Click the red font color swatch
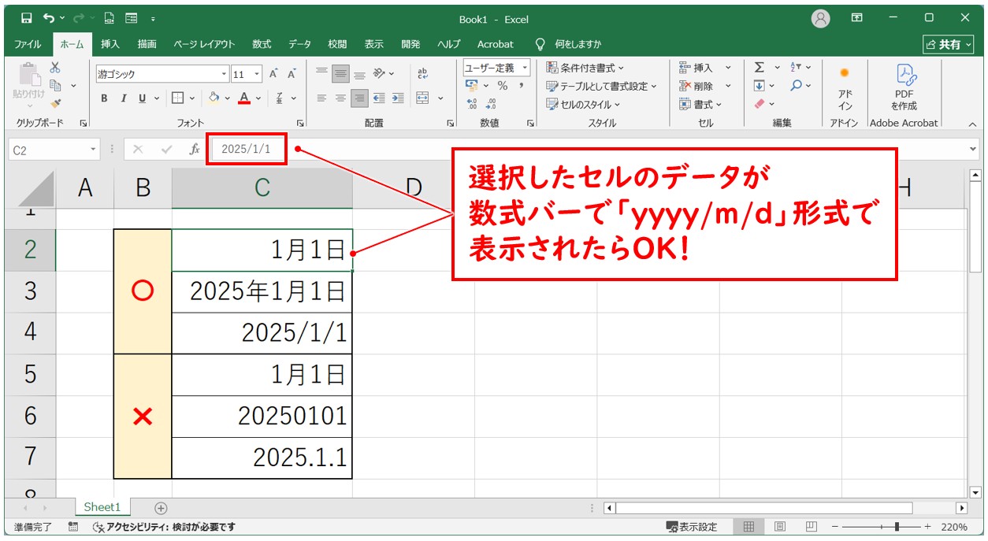The image size is (988, 541). click(x=245, y=102)
